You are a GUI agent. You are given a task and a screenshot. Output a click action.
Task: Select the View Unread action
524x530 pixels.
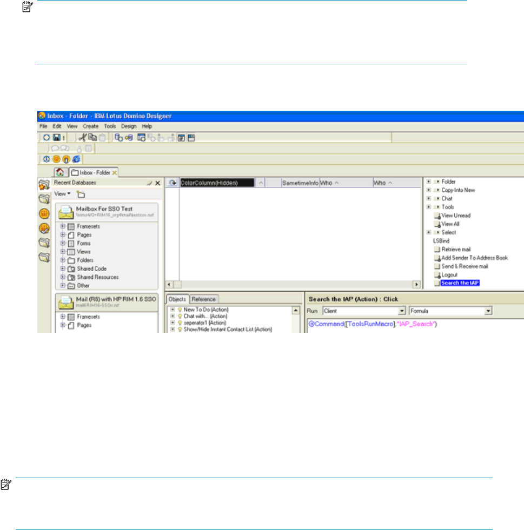[x=456, y=216]
